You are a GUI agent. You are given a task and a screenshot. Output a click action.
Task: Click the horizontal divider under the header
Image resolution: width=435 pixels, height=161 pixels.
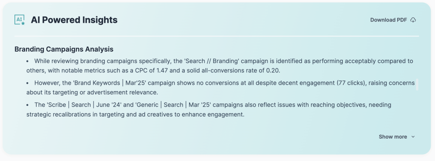point(217,36)
